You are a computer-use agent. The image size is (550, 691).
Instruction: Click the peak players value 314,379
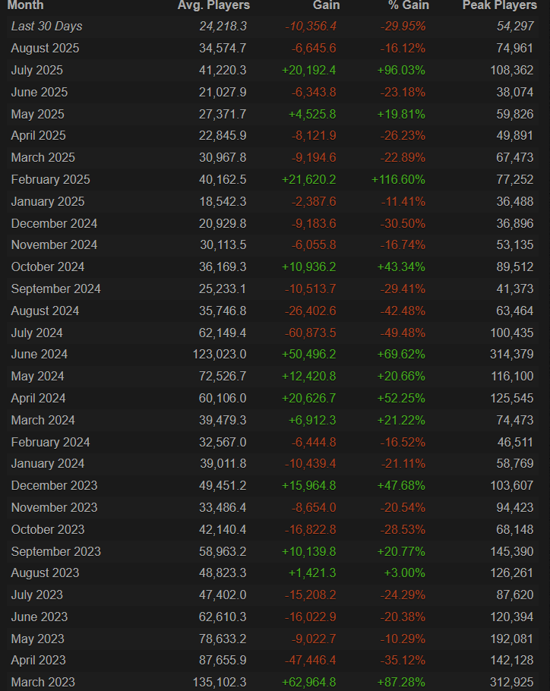click(x=512, y=354)
